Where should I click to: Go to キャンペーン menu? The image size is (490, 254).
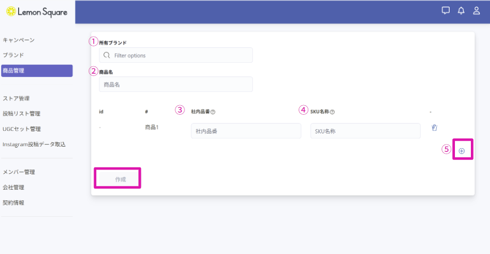19,40
